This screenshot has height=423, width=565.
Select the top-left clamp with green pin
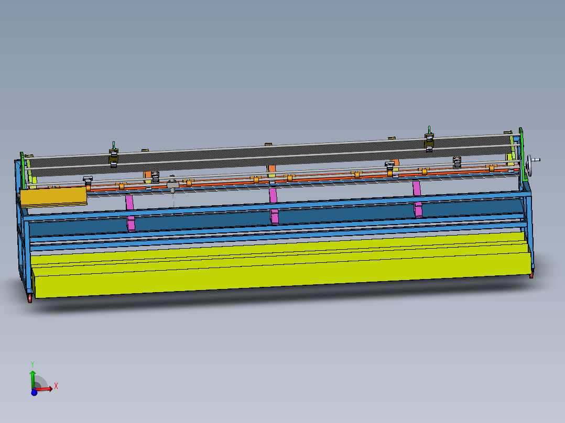[114, 155]
